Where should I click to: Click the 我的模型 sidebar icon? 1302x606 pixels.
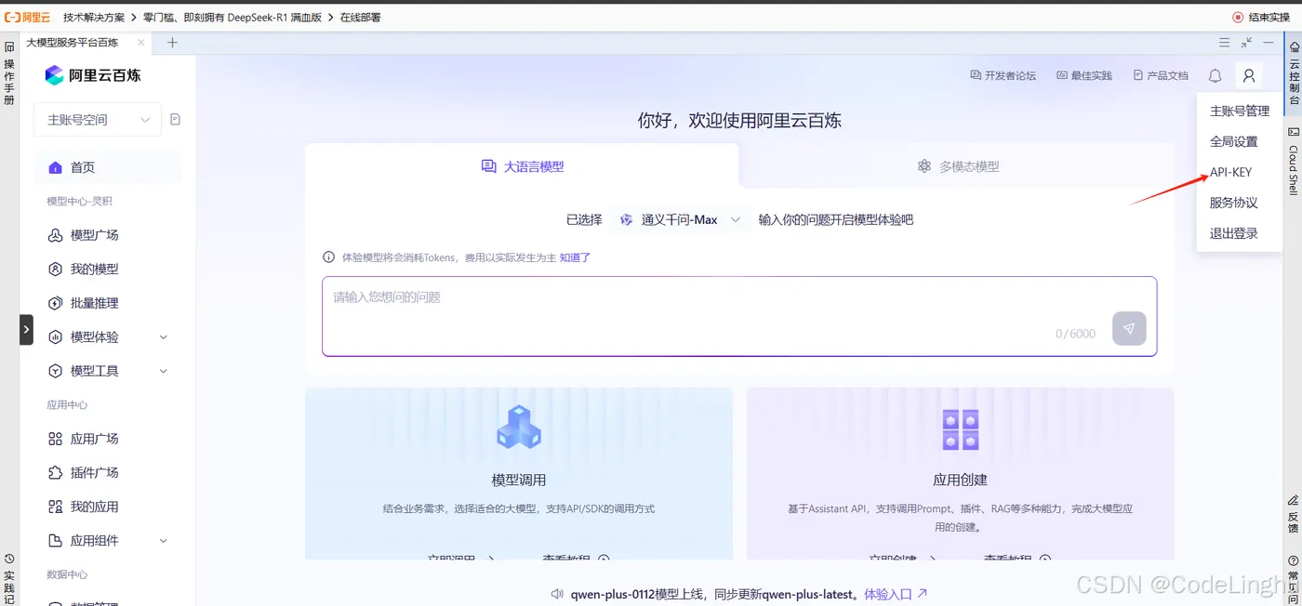coord(55,269)
